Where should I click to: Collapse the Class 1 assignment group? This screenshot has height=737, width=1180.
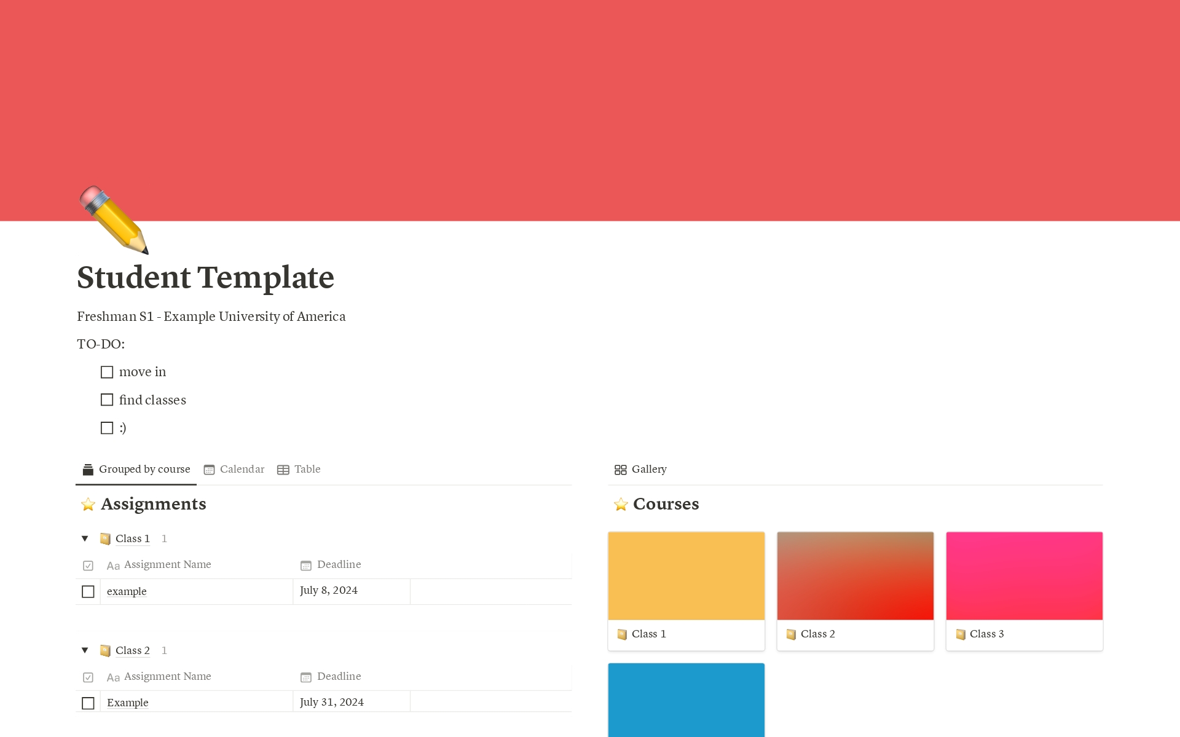coord(86,537)
